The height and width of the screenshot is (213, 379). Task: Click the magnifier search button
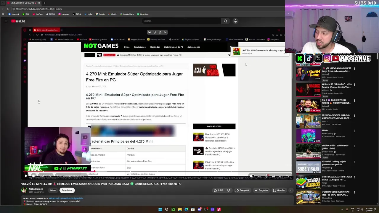[x=225, y=21]
